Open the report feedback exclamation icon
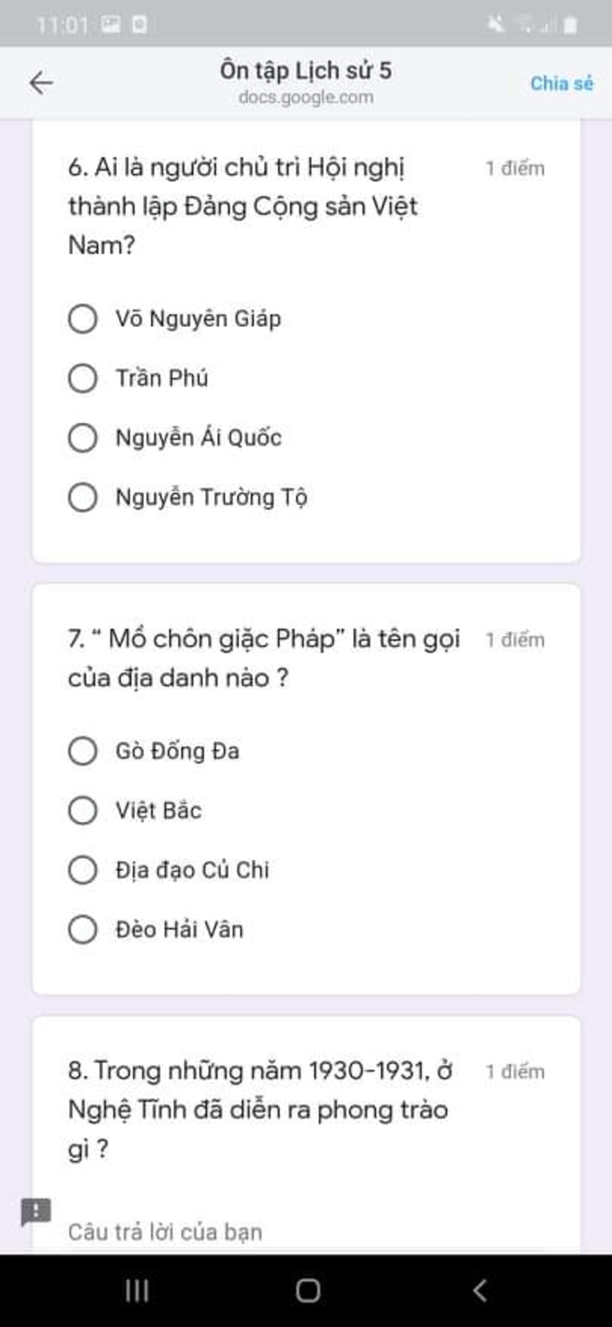Image resolution: width=612 pixels, height=1327 pixels. pyautogui.click(x=36, y=1212)
